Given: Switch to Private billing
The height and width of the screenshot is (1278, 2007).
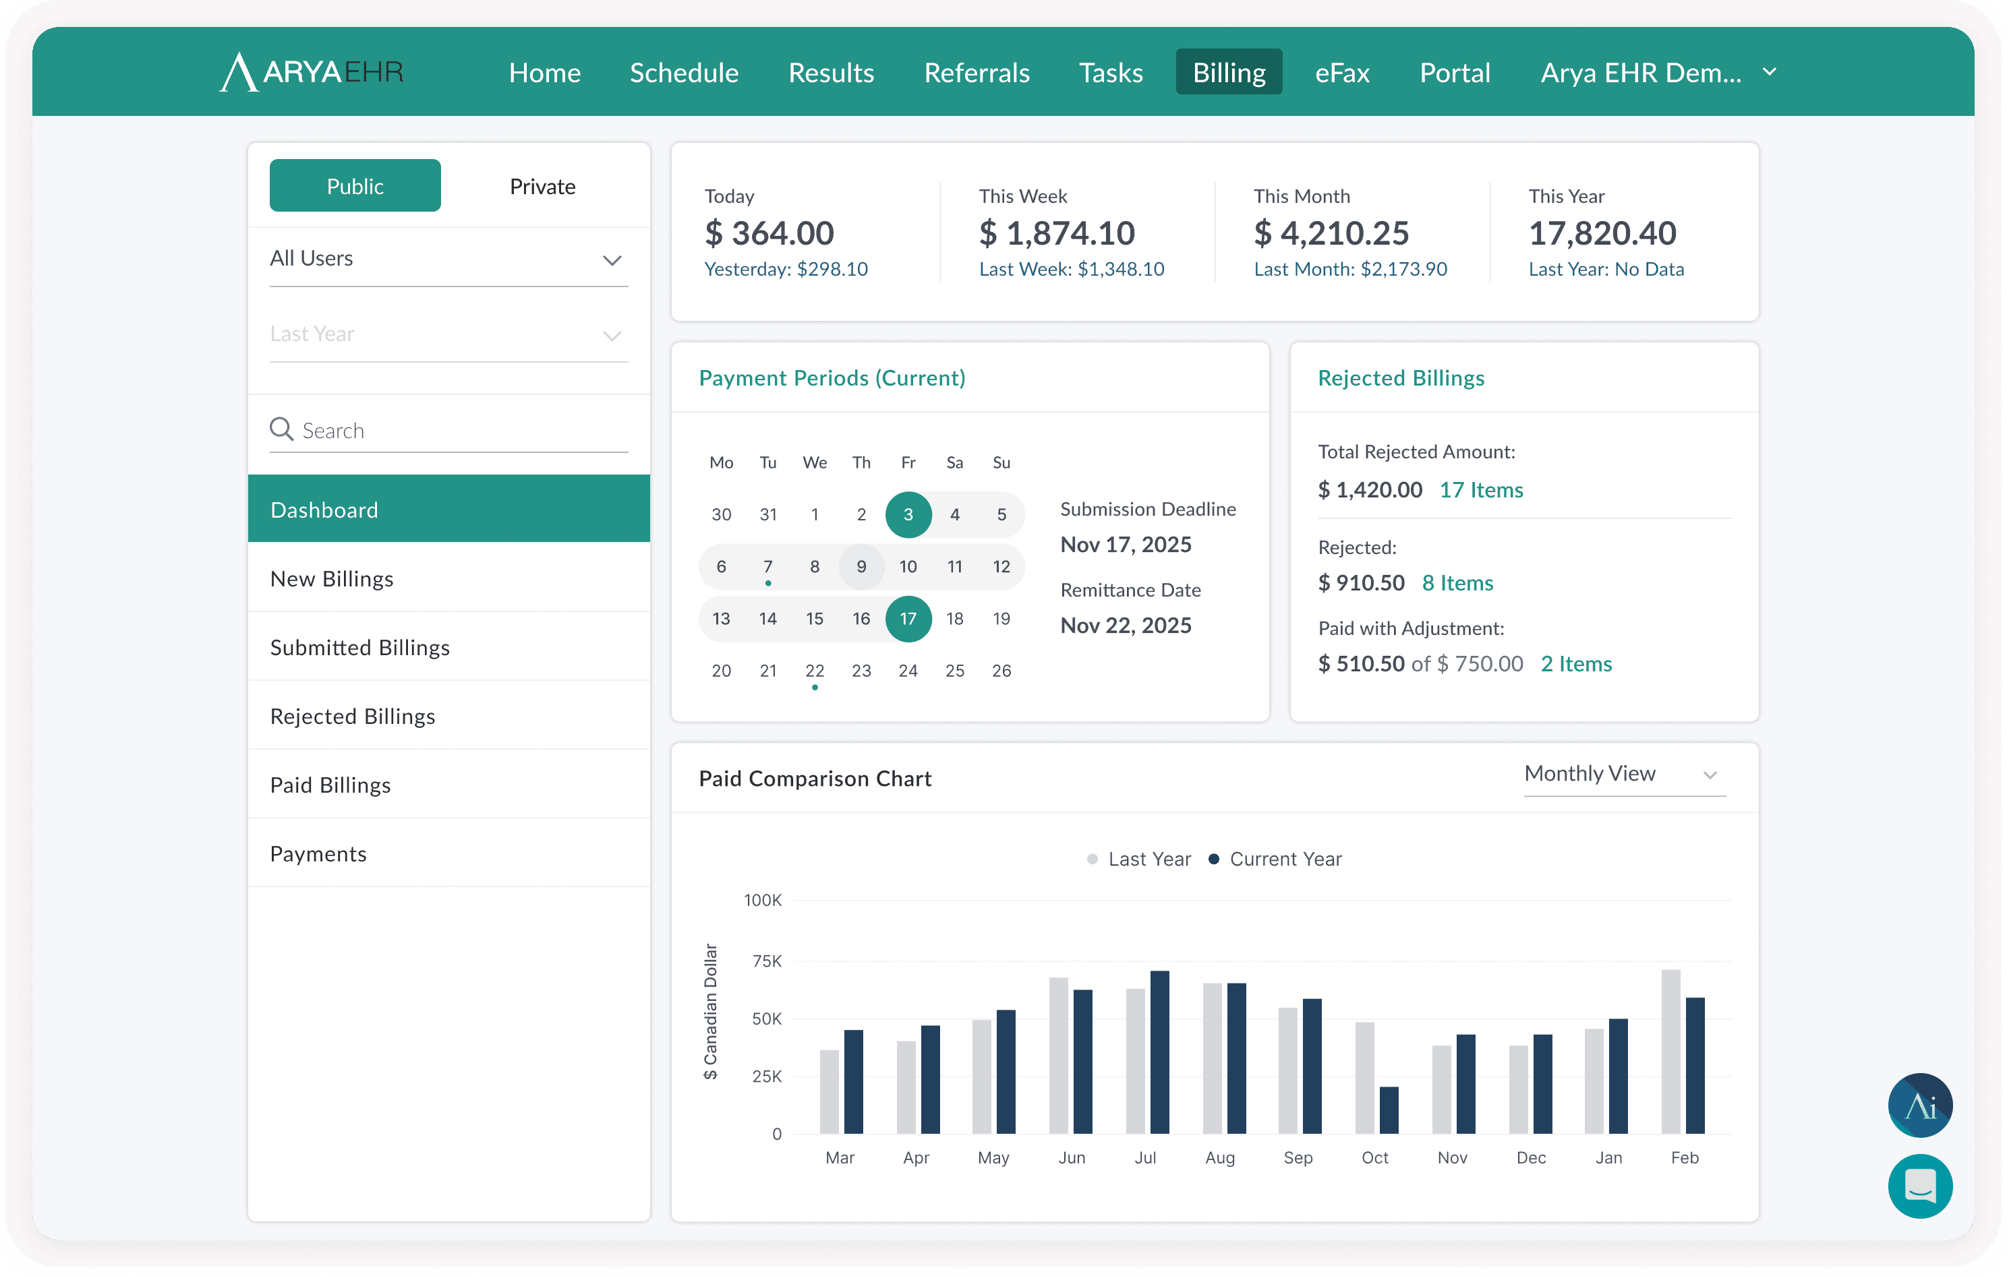Looking at the screenshot, I should pos(543,186).
